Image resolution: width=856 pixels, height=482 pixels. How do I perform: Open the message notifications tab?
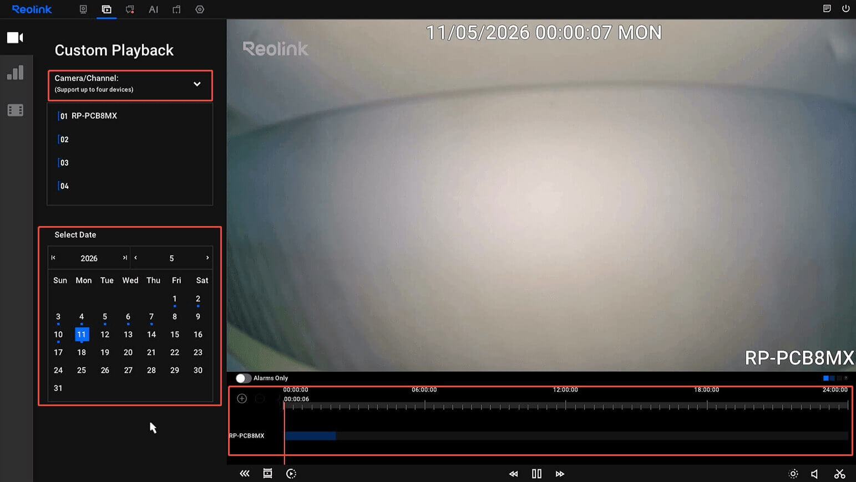(130, 9)
